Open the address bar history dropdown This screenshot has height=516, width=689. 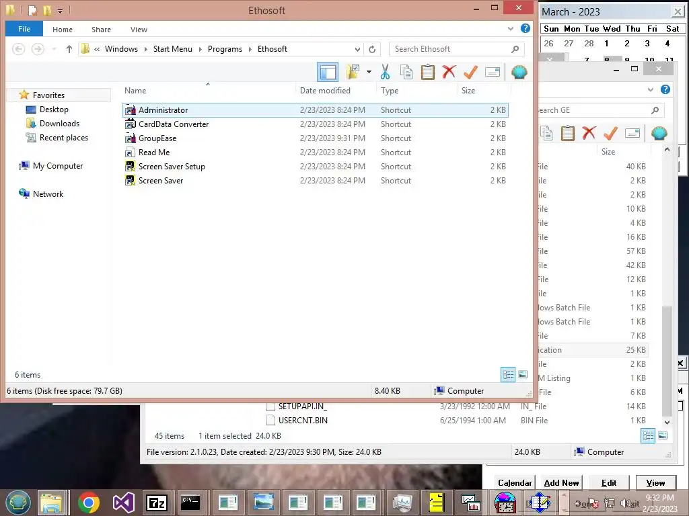click(x=358, y=49)
